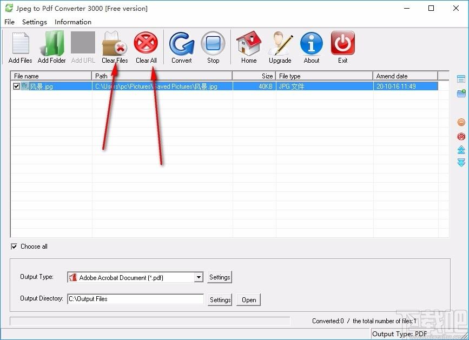The width and height of the screenshot is (469, 340).
Task: Click the add folder sidebar icon
Action: 461,93
